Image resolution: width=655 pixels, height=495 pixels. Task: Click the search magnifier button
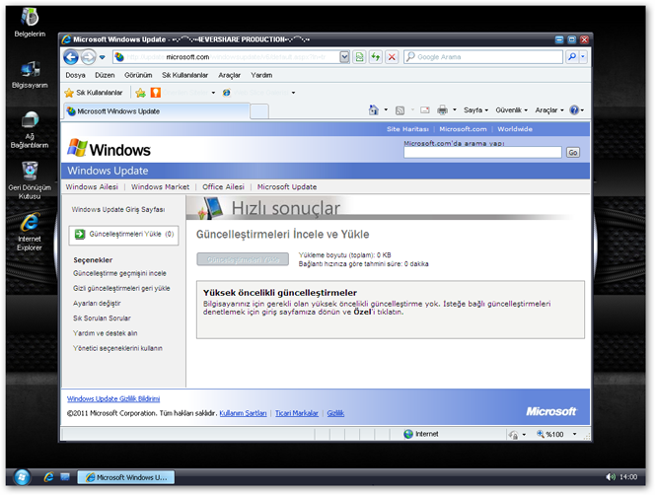pyautogui.click(x=572, y=57)
